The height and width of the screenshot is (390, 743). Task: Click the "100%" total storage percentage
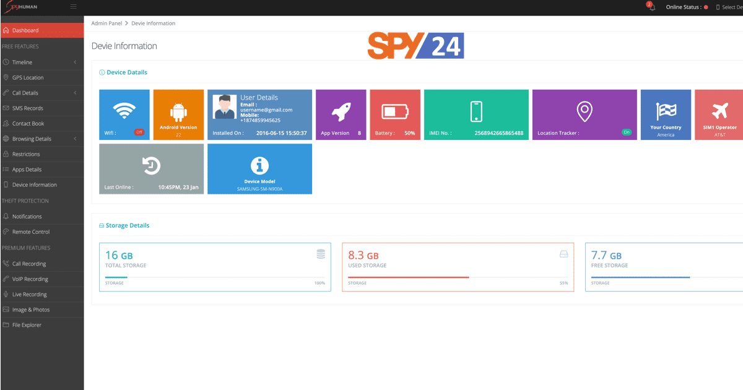[x=319, y=283]
